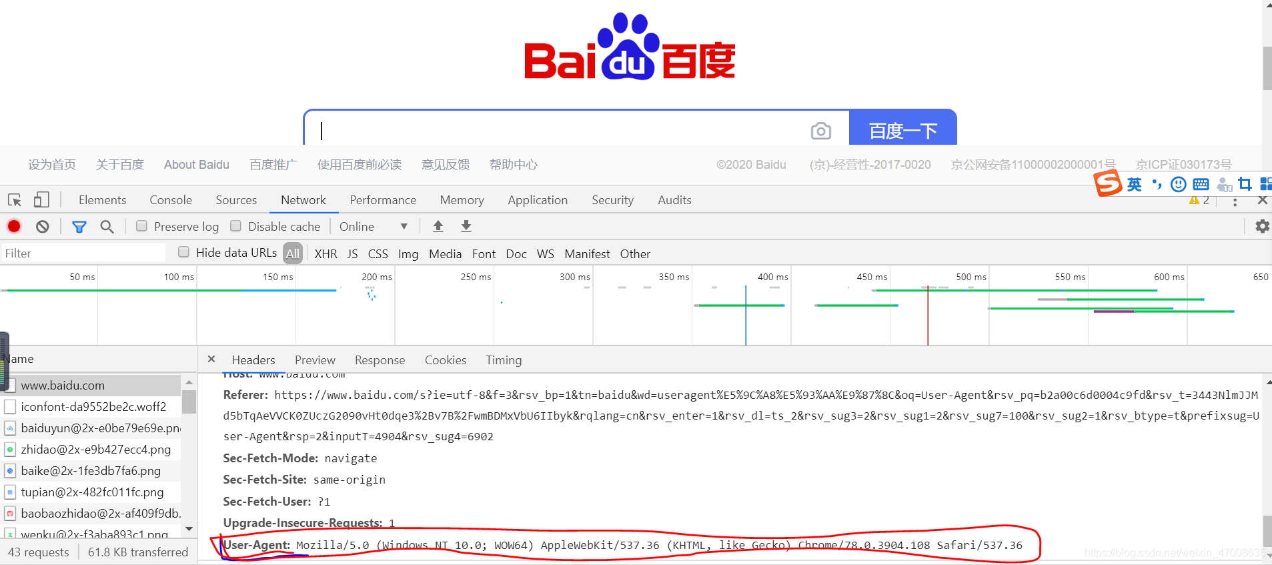This screenshot has width=1272, height=565.
Task: Import HAR file with upload arrow
Action: click(x=438, y=226)
